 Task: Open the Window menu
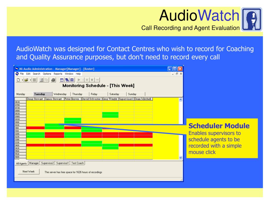(x=69, y=74)
